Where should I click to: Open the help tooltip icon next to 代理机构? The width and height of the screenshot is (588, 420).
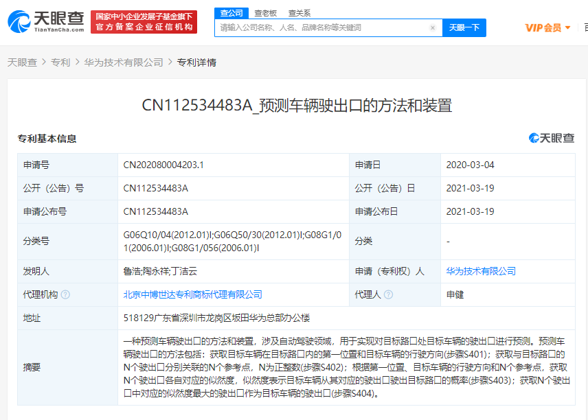65,294
